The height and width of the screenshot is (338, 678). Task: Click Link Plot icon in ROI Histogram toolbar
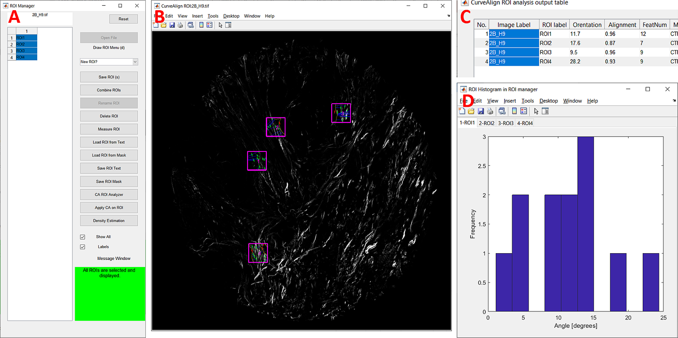(x=502, y=111)
